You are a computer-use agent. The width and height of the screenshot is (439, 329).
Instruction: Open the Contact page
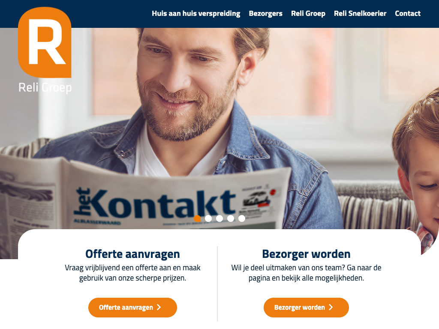[x=408, y=13]
